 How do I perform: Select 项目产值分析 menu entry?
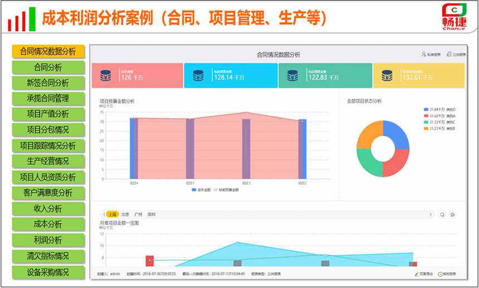48,114
